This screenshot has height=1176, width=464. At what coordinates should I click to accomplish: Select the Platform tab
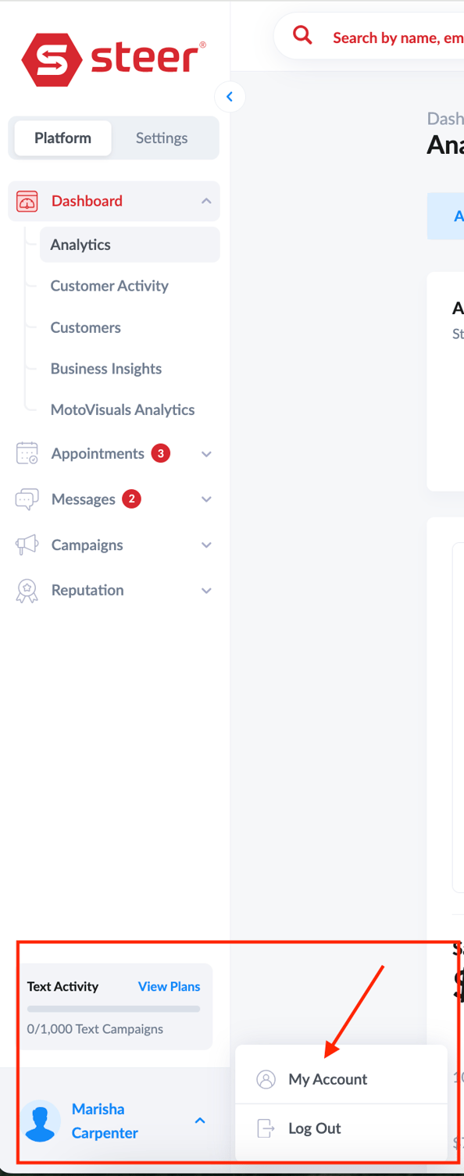coord(62,138)
